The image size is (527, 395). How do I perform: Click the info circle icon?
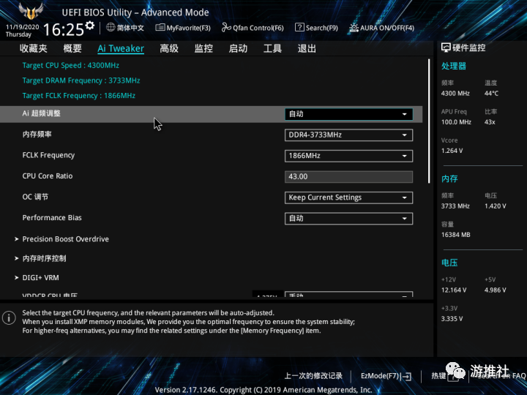pyautogui.click(x=9, y=317)
